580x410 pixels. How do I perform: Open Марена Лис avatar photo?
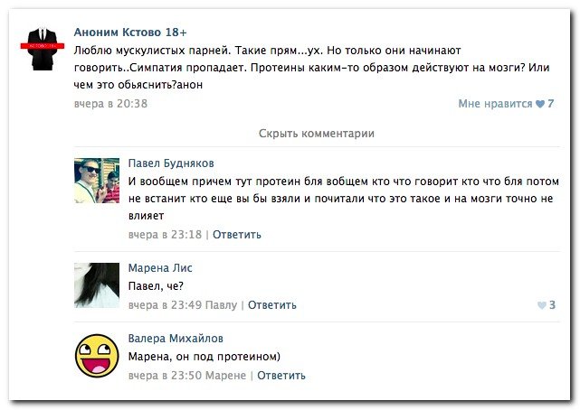[x=97, y=284]
